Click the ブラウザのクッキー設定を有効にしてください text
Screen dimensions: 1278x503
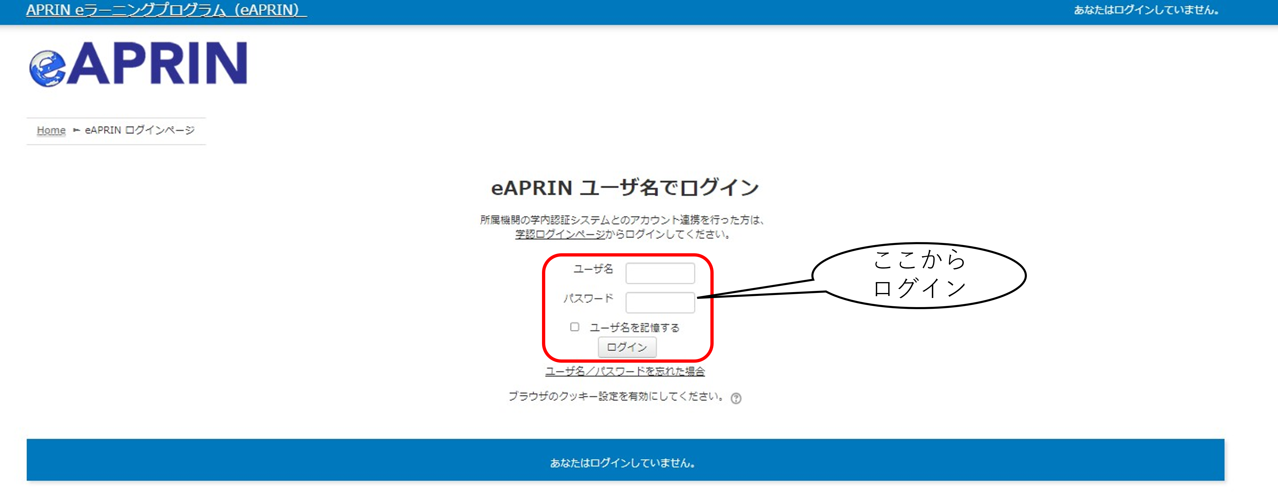pos(616,396)
